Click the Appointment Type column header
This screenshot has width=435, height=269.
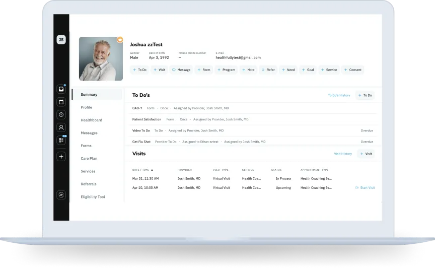point(314,170)
